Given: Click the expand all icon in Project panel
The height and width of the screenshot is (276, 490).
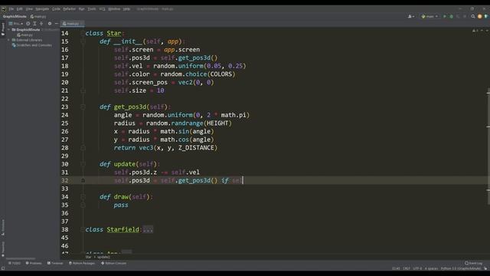Looking at the screenshot, I should click(x=34, y=24).
